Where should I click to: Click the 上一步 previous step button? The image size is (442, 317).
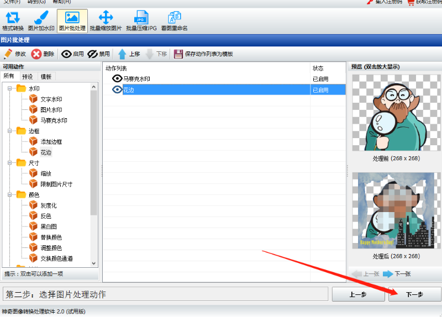[x=358, y=294]
